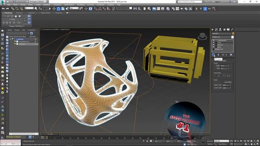Render production with teapot icon

[x=182, y=9]
